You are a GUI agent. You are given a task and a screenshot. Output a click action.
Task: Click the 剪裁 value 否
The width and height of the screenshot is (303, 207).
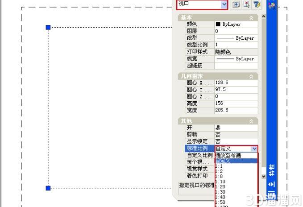(236, 135)
